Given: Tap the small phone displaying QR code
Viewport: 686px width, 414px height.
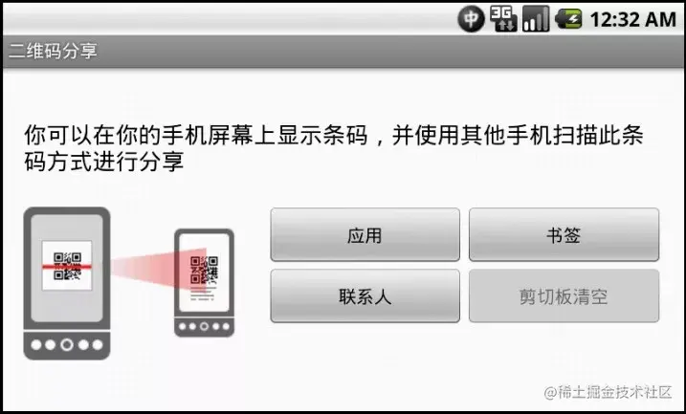Looking at the screenshot, I should tap(205, 283).
